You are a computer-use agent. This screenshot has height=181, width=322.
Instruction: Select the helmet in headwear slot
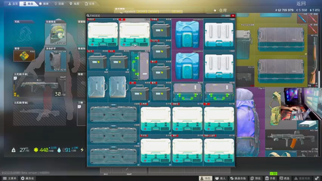[x=56, y=34]
